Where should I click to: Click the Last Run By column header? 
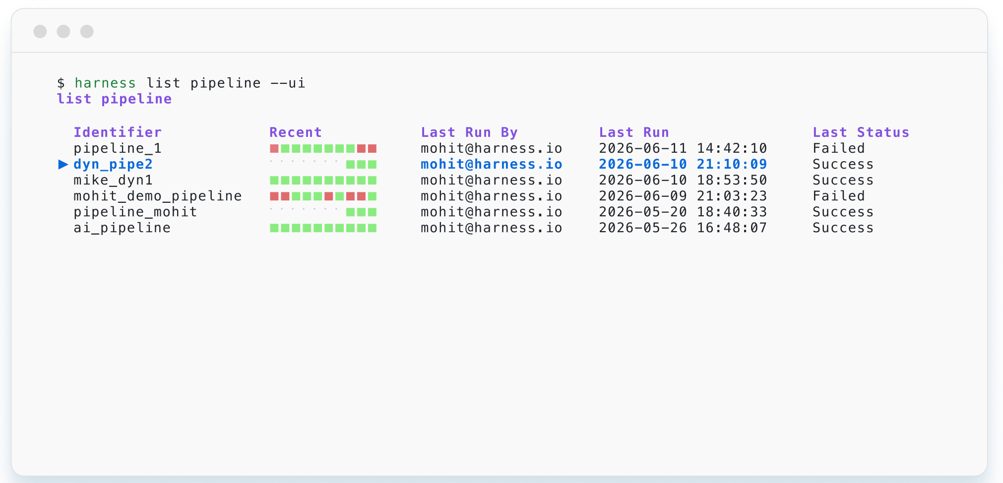click(469, 132)
